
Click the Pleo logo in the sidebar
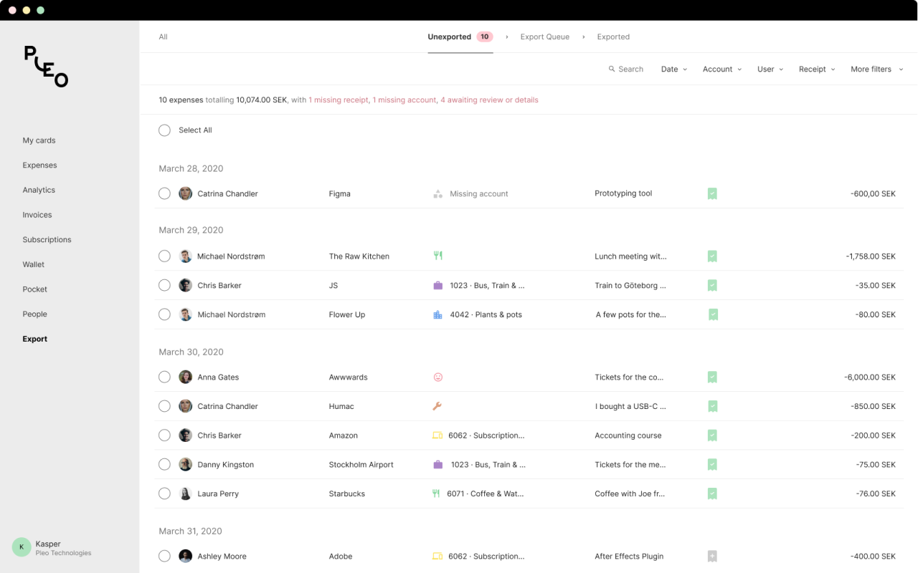click(x=46, y=66)
